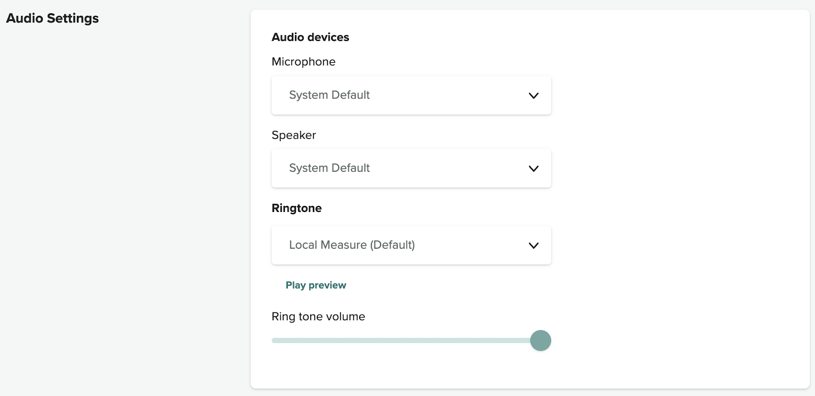This screenshot has width=815, height=396.
Task: Set ring tone volume to minimum on the track
Action: 274,340
